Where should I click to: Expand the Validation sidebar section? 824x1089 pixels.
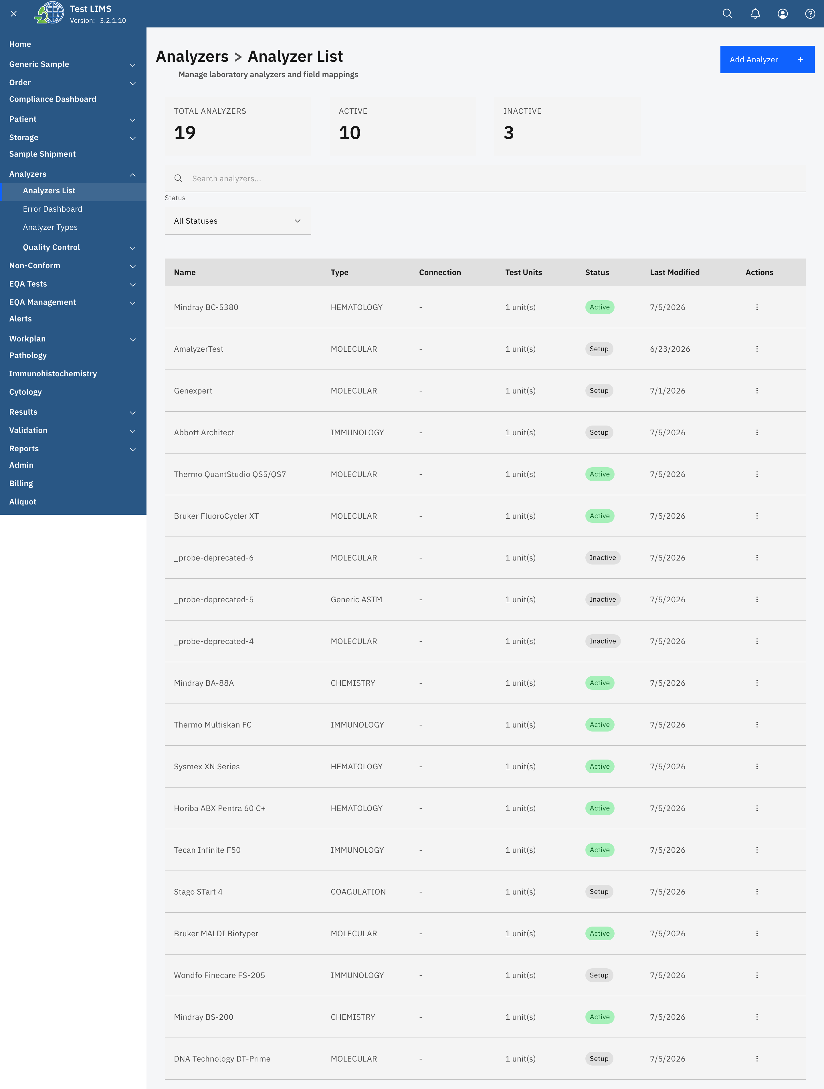(x=73, y=430)
